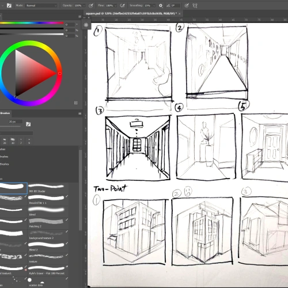This screenshot has height=288, width=288.
Task: Toggle pressure for opacity button
Action: click(x=91, y=6)
